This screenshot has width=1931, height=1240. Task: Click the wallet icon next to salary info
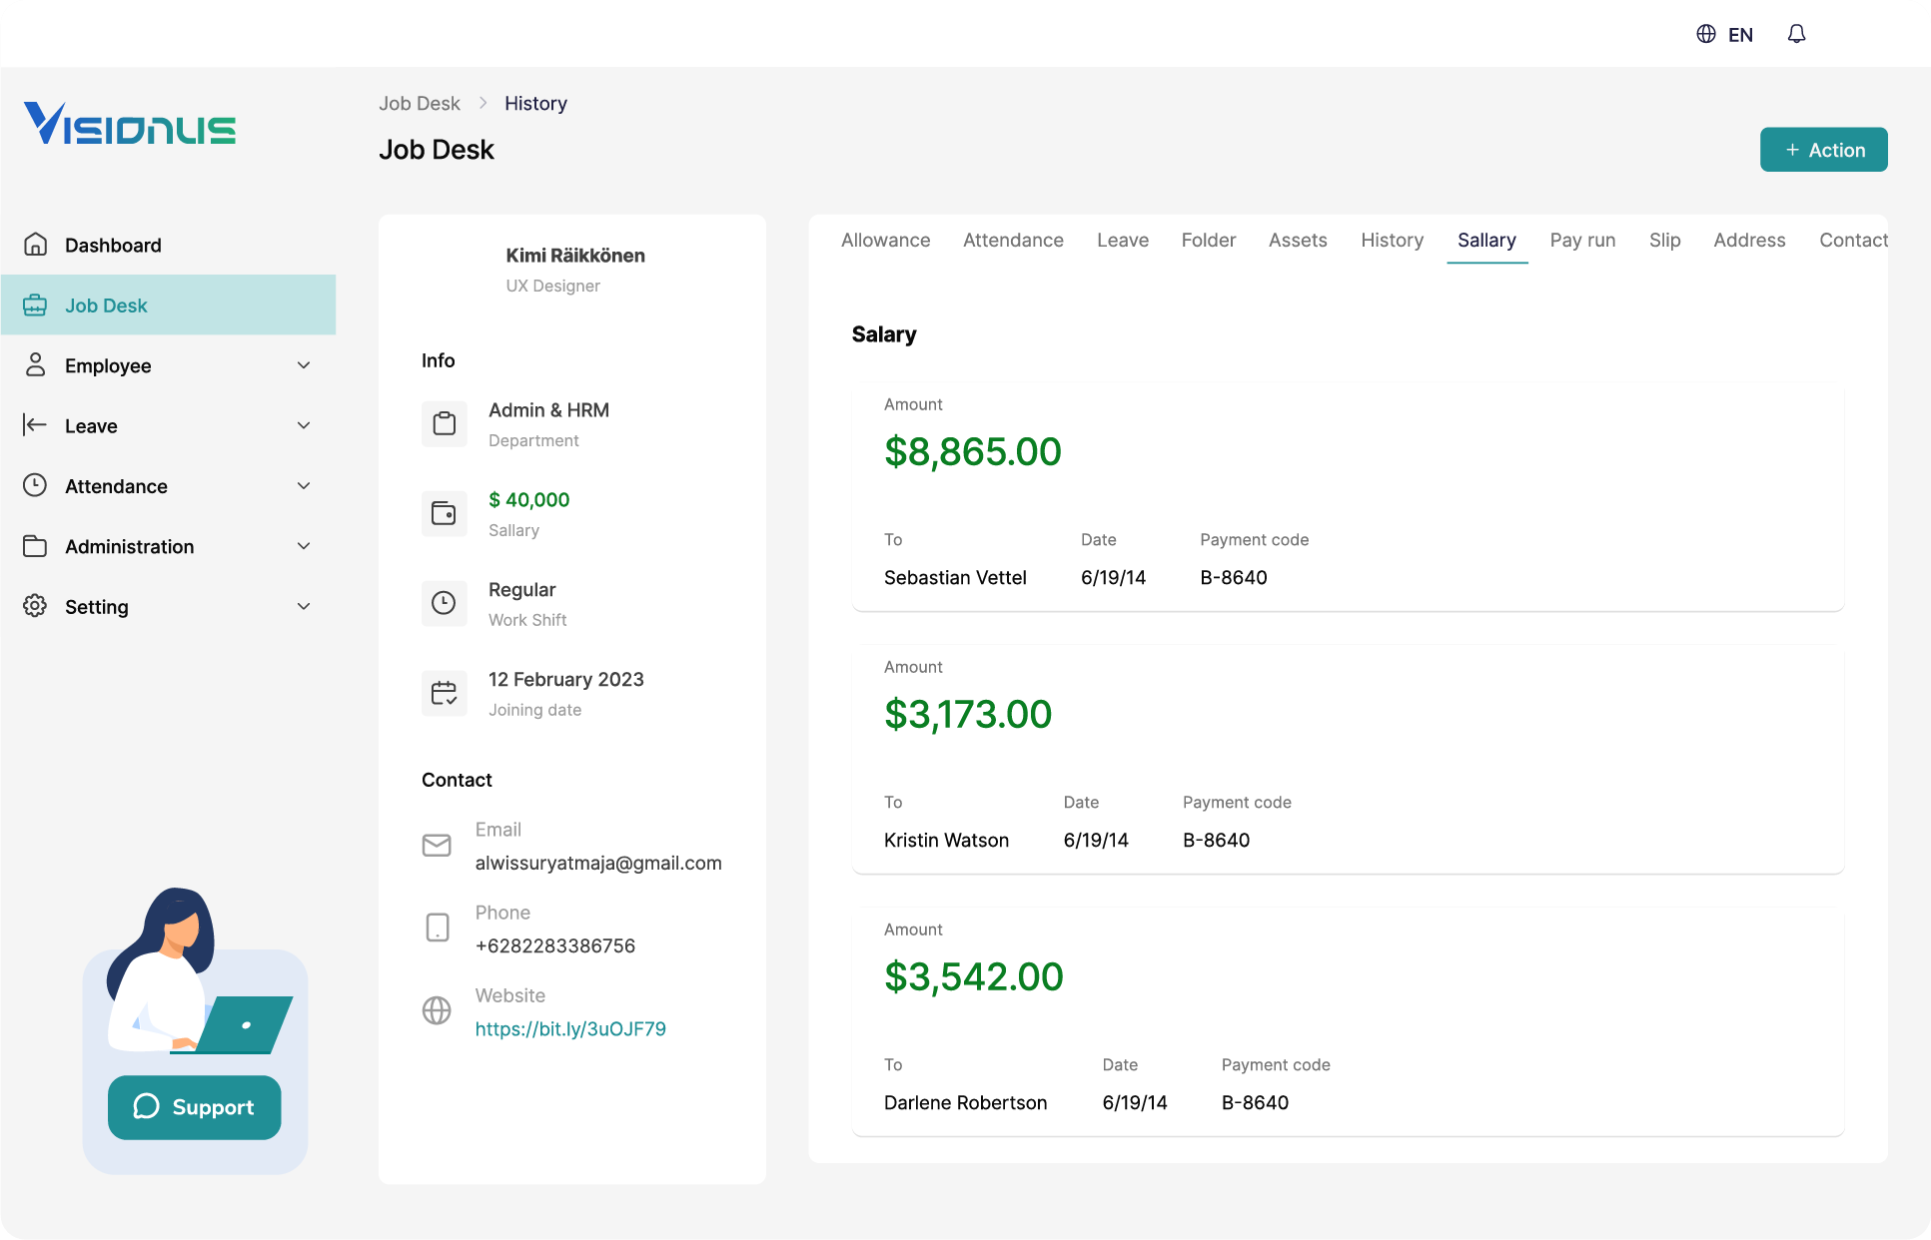point(444,513)
